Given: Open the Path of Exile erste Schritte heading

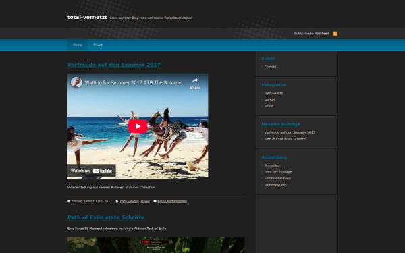Looking at the screenshot, I should (106, 217).
